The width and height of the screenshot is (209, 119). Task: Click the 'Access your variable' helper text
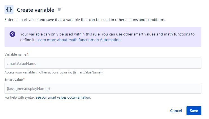[53, 72]
